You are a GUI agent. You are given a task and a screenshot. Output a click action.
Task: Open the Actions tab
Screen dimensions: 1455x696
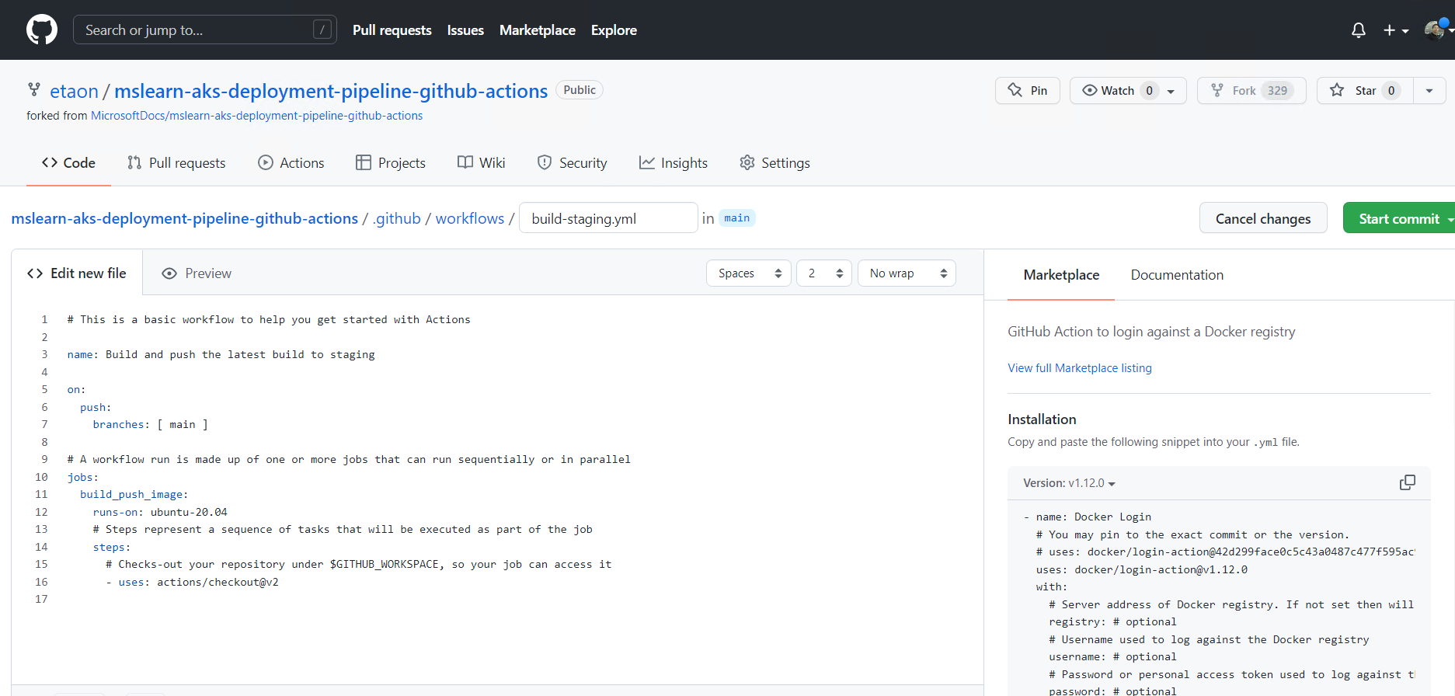pyautogui.click(x=291, y=162)
